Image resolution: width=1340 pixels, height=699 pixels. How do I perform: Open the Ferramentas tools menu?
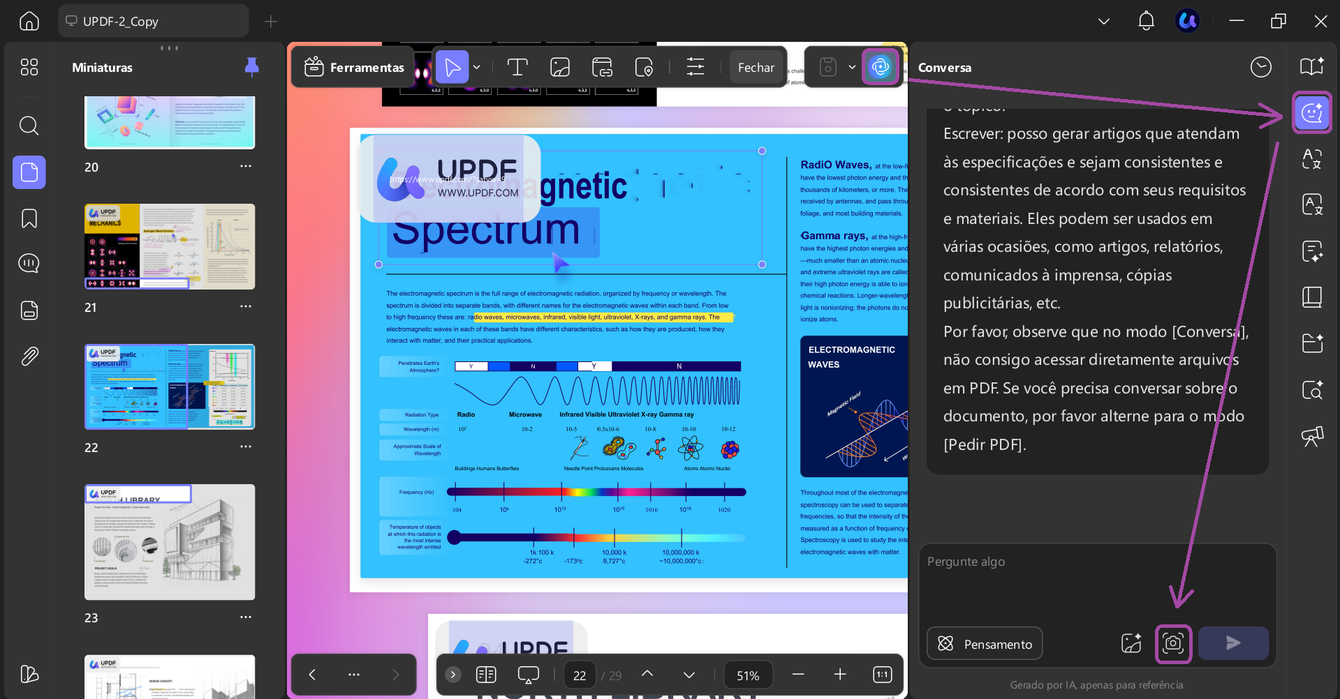point(355,67)
